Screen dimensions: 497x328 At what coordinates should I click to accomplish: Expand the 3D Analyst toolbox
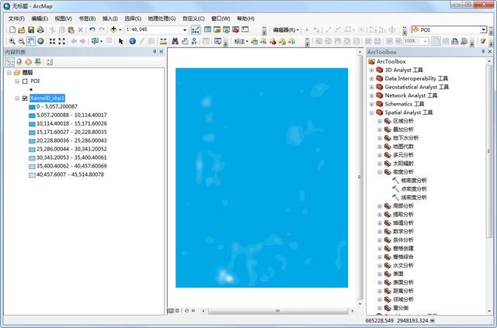[370, 70]
